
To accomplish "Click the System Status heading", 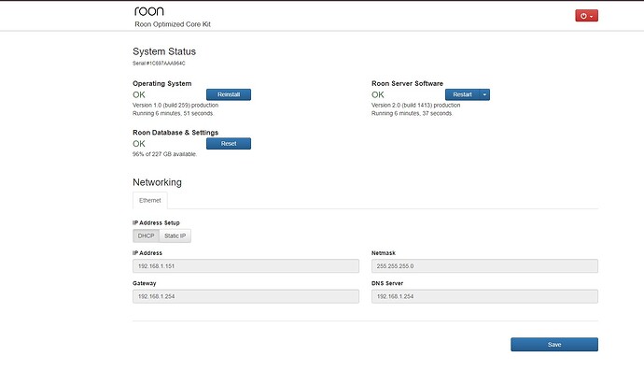I will tap(164, 51).
